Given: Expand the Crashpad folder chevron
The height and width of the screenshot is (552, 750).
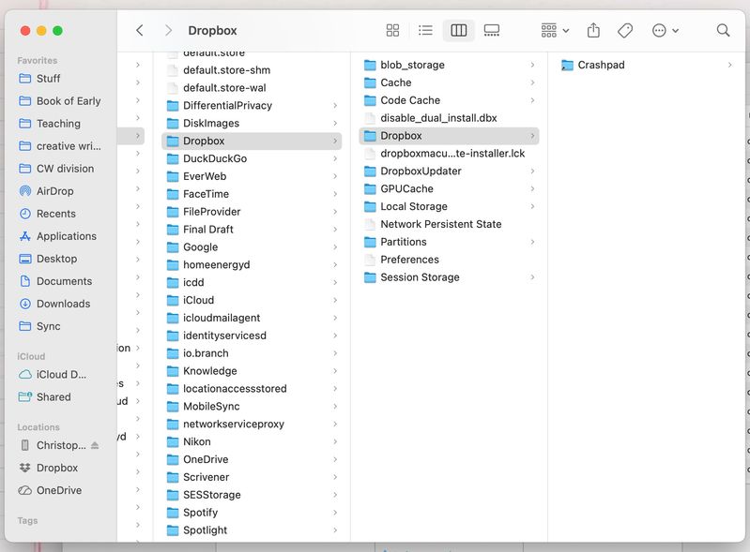Looking at the screenshot, I should coord(729,65).
